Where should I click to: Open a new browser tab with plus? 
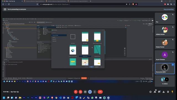pyautogui.click(x=90, y=1)
